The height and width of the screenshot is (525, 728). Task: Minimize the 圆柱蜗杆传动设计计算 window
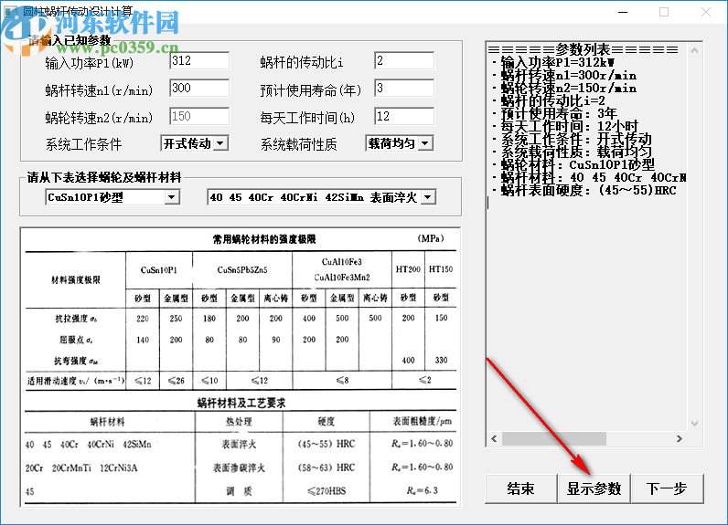(623, 12)
